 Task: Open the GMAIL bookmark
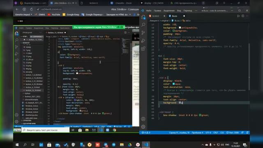[x=40, y=15]
